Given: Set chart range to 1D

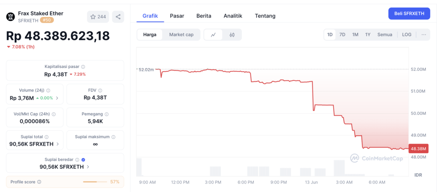Looking at the screenshot, I should pos(330,35).
